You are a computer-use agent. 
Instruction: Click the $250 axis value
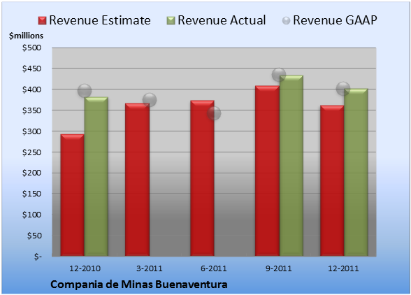point(31,152)
